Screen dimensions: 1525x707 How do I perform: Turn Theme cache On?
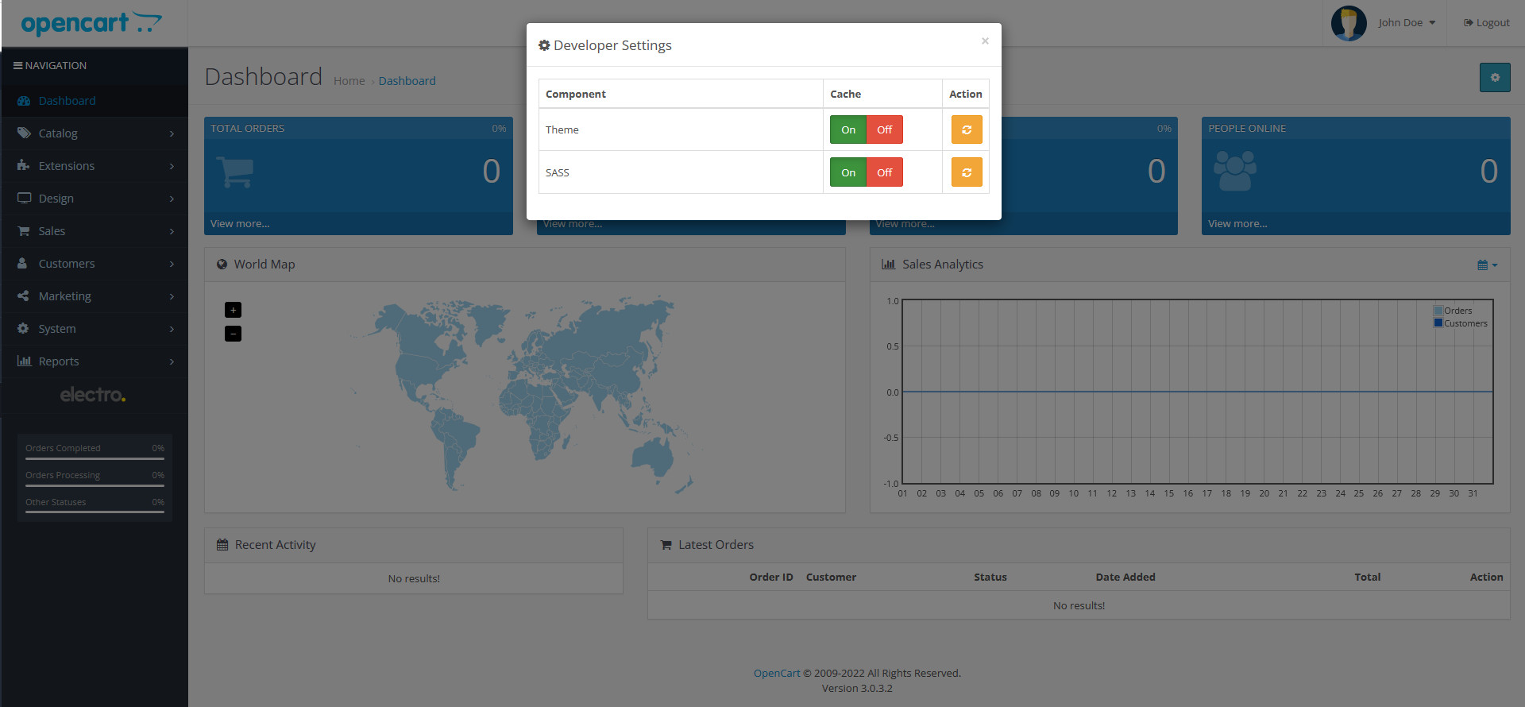pos(848,129)
